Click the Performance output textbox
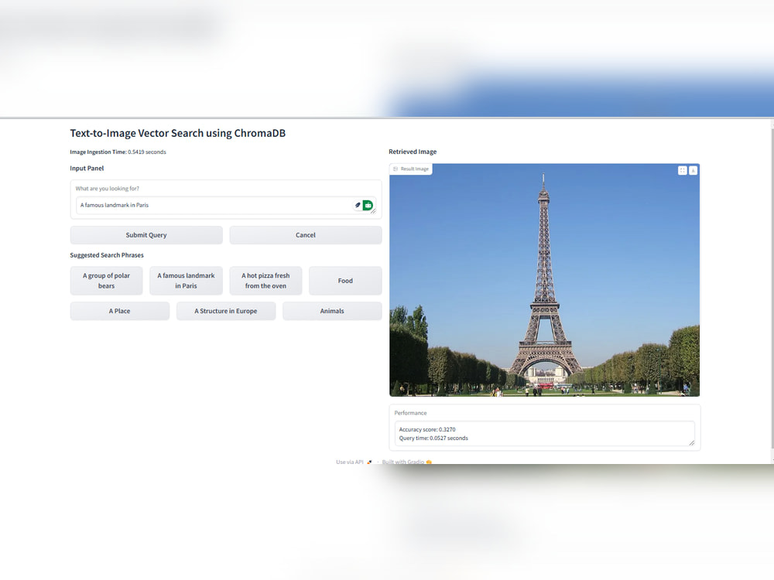The height and width of the screenshot is (580, 774). pos(544,434)
